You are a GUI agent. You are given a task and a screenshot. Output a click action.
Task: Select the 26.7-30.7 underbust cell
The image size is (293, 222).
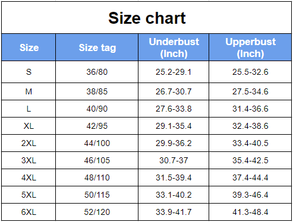(174, 91)
